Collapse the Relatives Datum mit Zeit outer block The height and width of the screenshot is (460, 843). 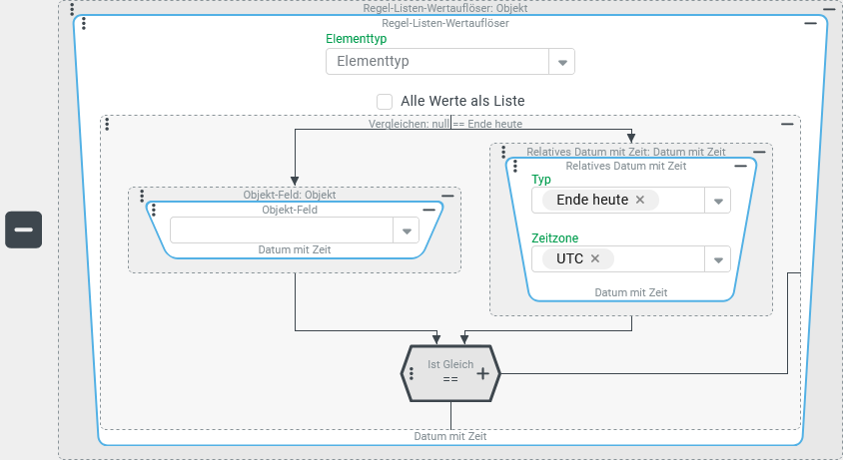(760, 152)
